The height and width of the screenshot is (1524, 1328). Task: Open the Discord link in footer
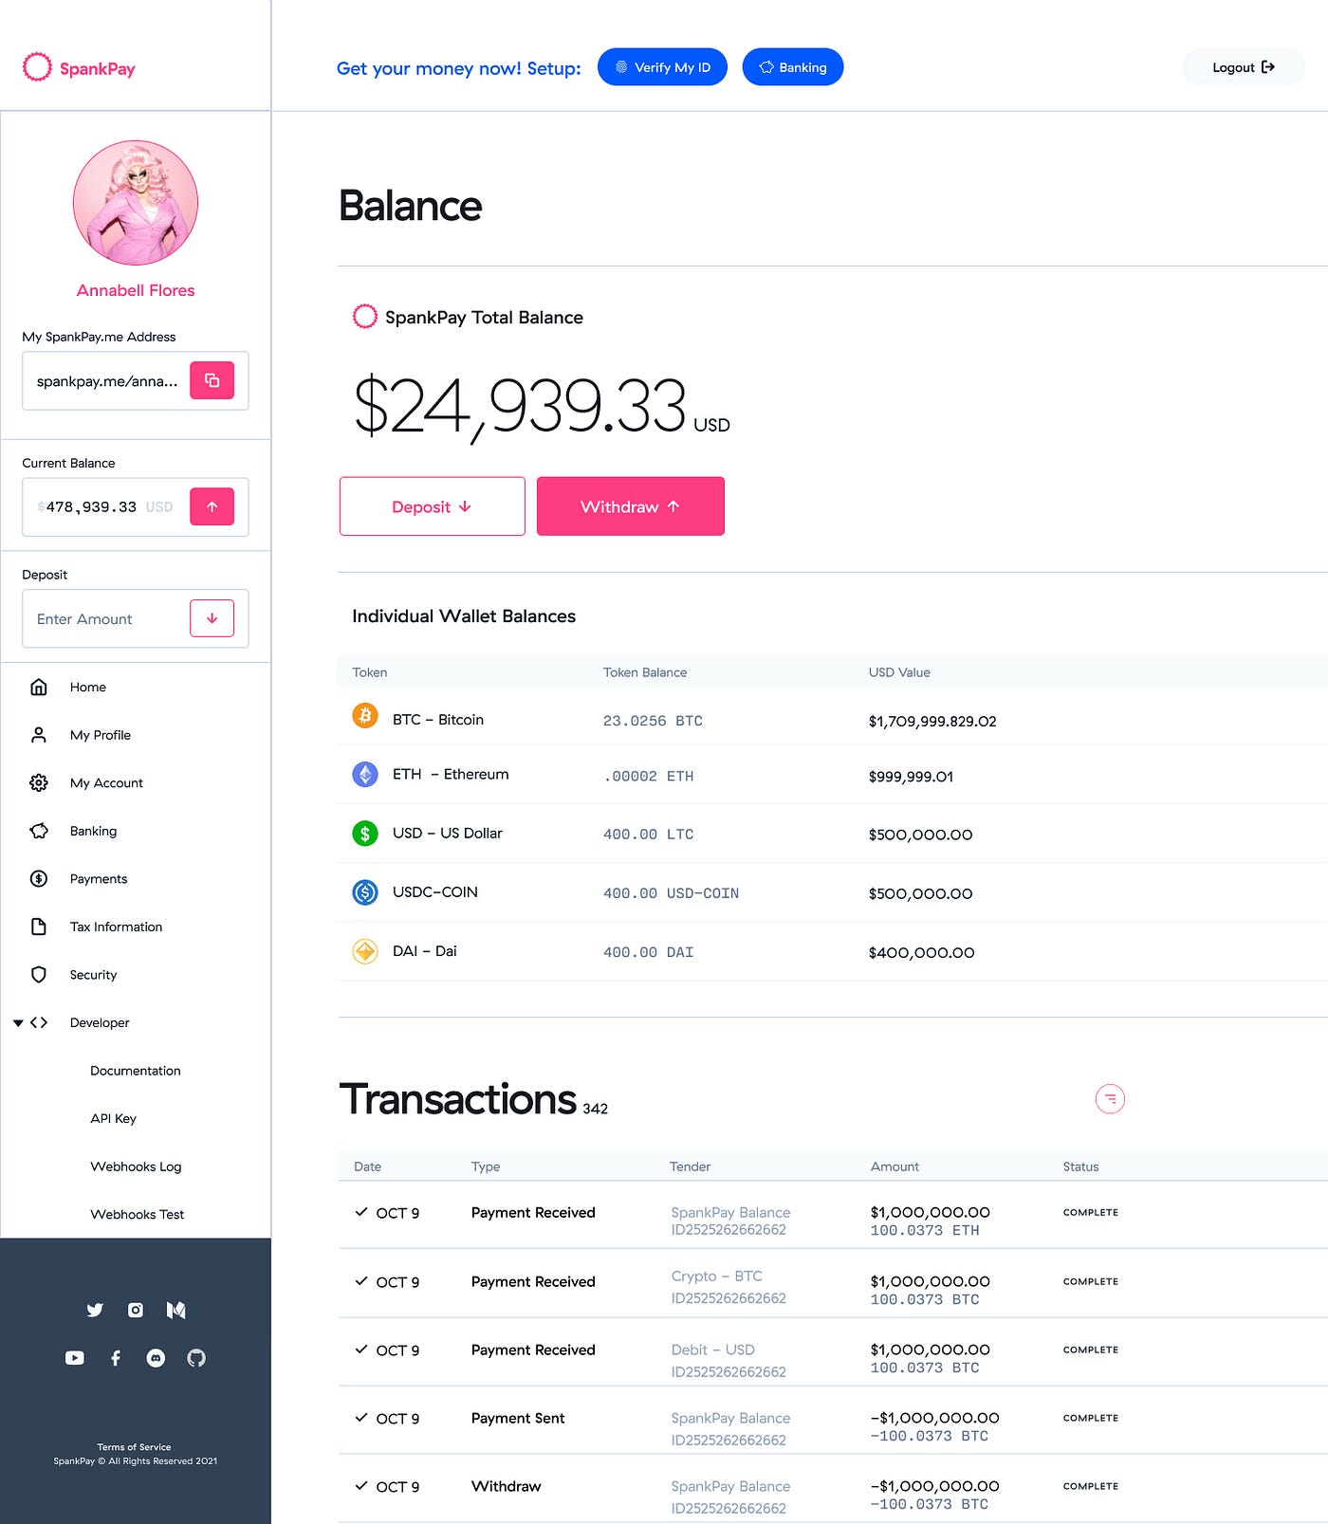156,1358
